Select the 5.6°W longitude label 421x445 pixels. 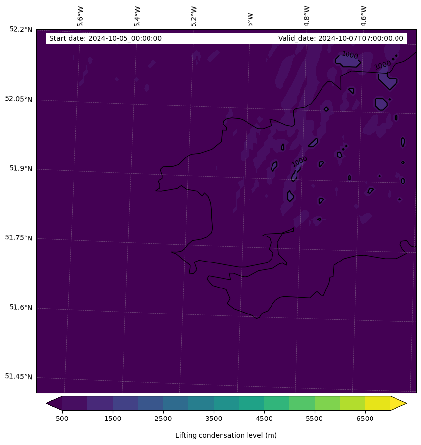click(x=80, y=16)
